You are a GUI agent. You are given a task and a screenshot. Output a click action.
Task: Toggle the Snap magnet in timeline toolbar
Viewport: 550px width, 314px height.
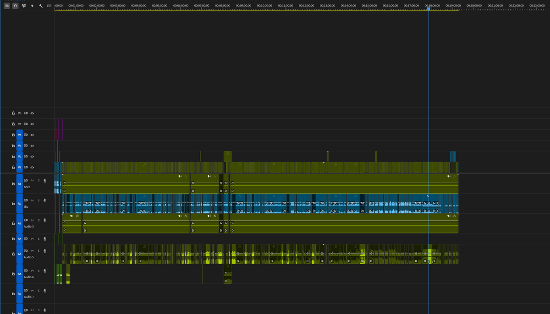[x=15, y=6]
